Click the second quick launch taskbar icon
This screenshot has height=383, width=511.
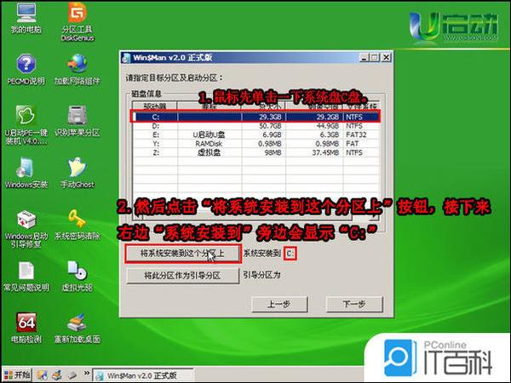click(x=57, y=374)
